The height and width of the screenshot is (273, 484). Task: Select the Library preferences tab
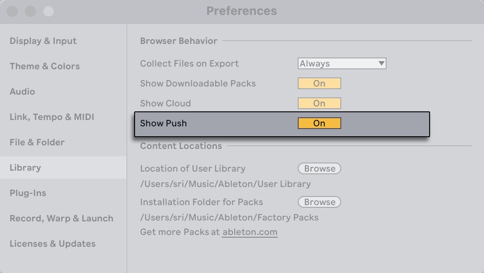point(25,168)
